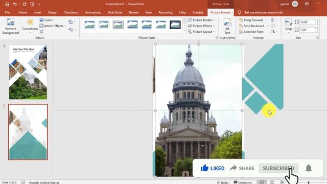
Task: Click the LIKED thumbs-up button
Action: [213, 168]
